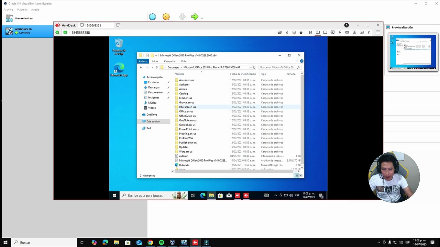Open AnyDesk file transfer icon
Viewport: 440px width, 247px height.
click(310, 33)
